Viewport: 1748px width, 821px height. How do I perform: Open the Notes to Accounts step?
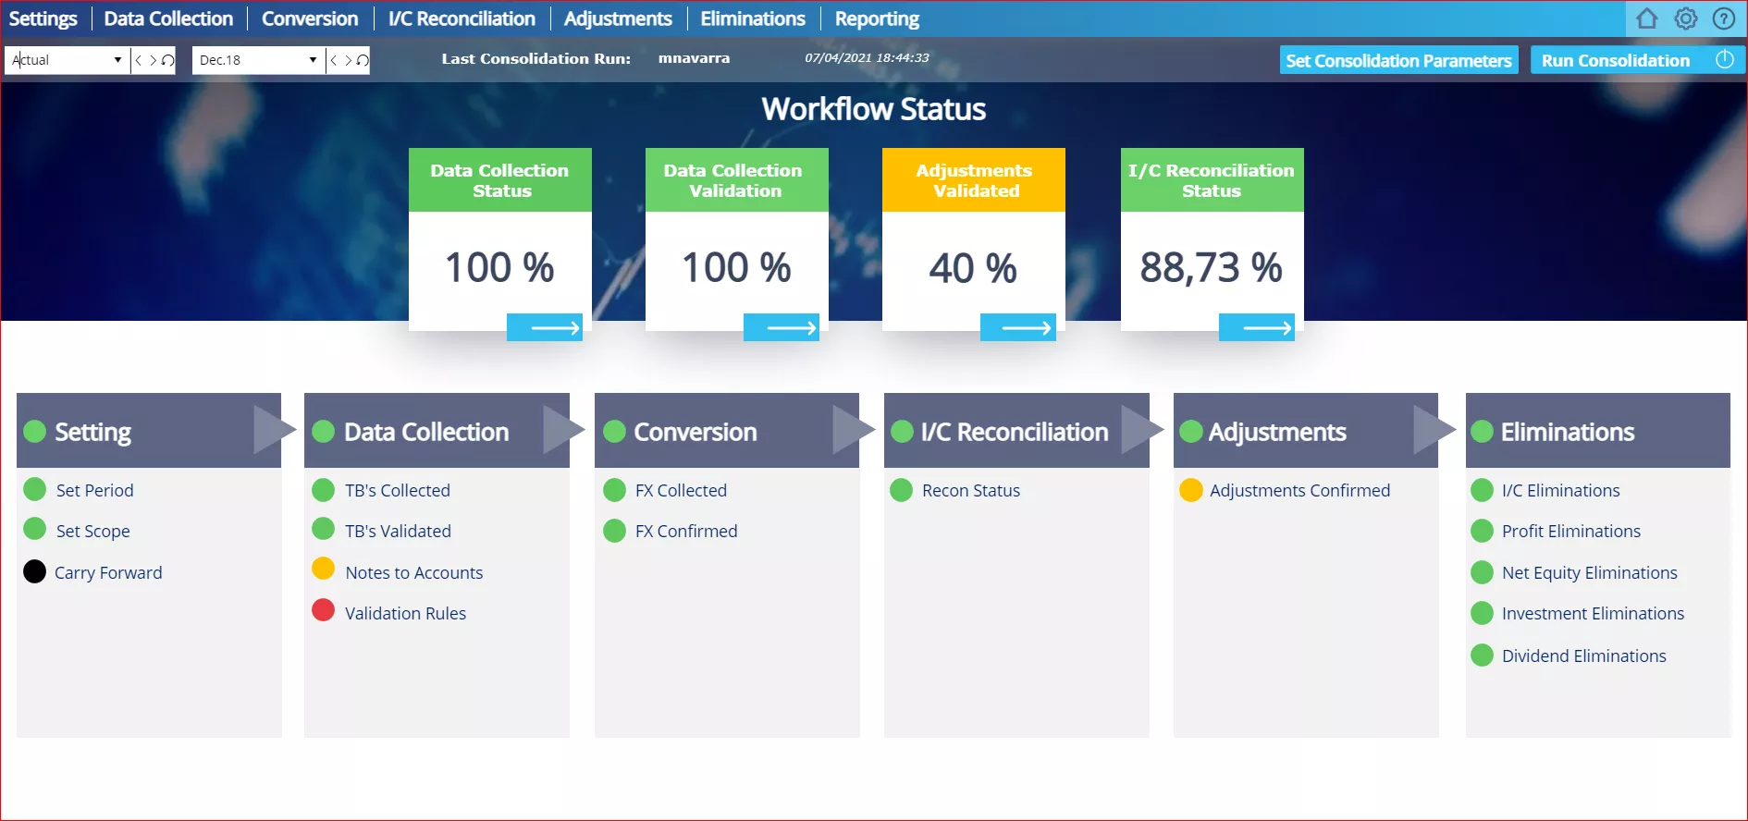pos(414,572)
